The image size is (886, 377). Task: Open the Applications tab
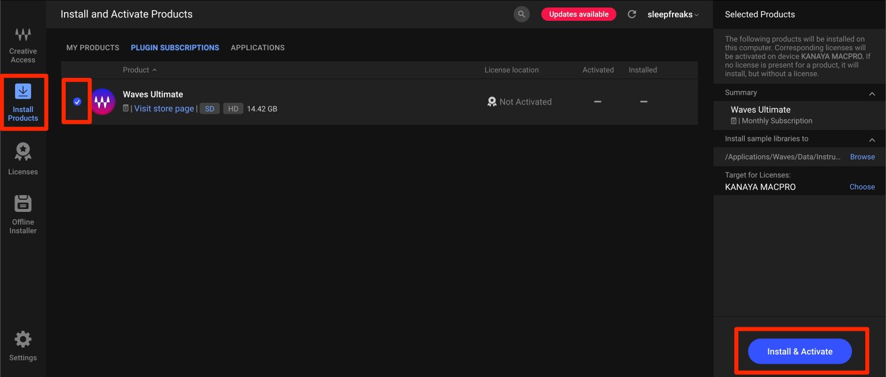pos(257,47)
